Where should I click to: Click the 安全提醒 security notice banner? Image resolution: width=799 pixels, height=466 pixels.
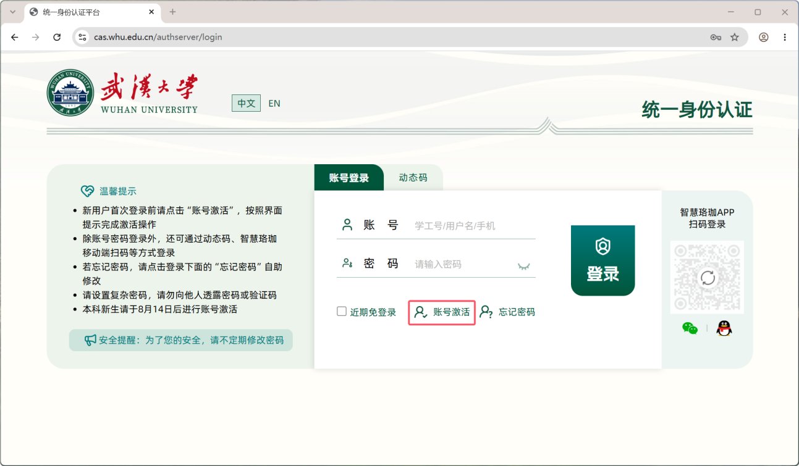click(180, 340)
